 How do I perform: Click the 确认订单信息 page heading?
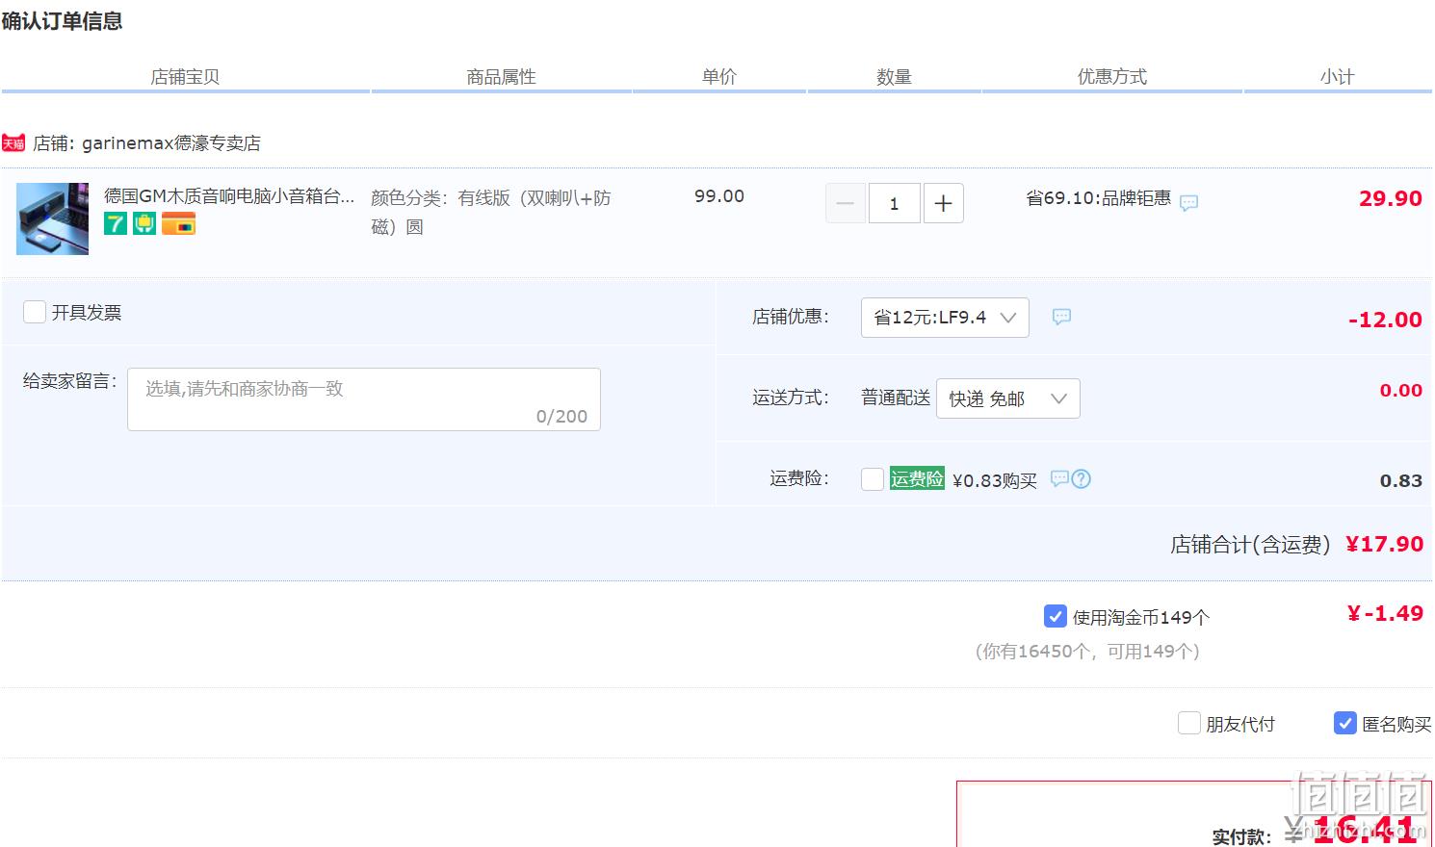tap(62, 20)
